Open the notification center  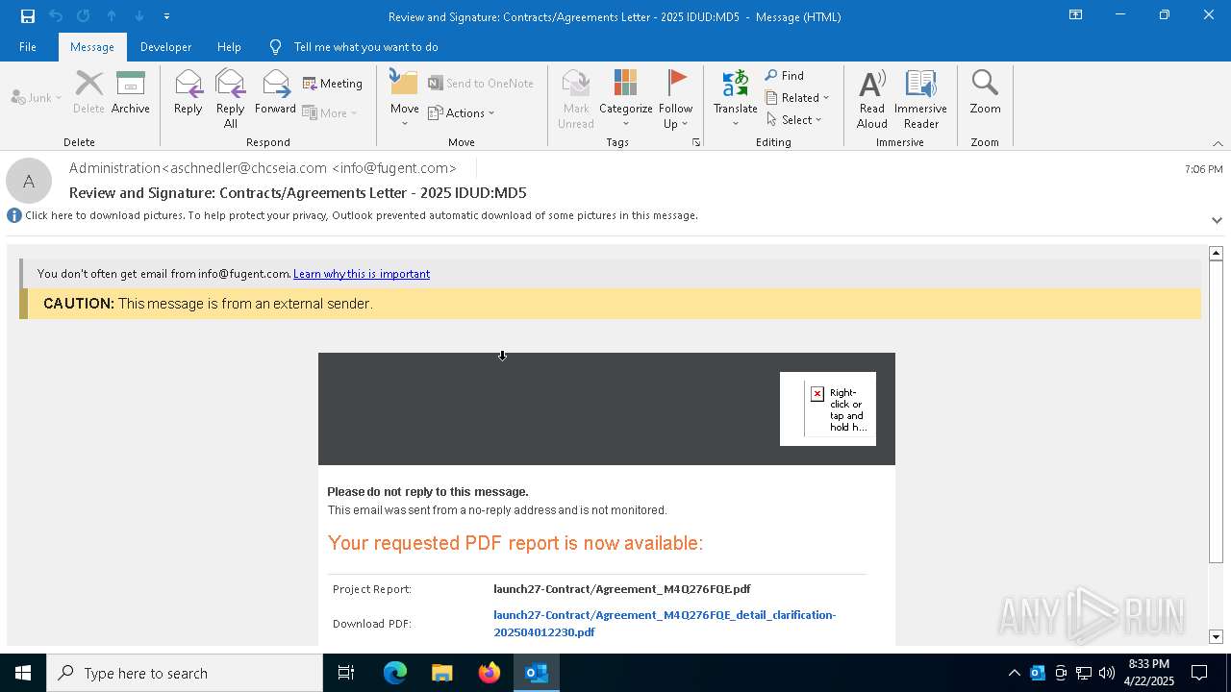pyautogui.click(x=1199, y=673)
